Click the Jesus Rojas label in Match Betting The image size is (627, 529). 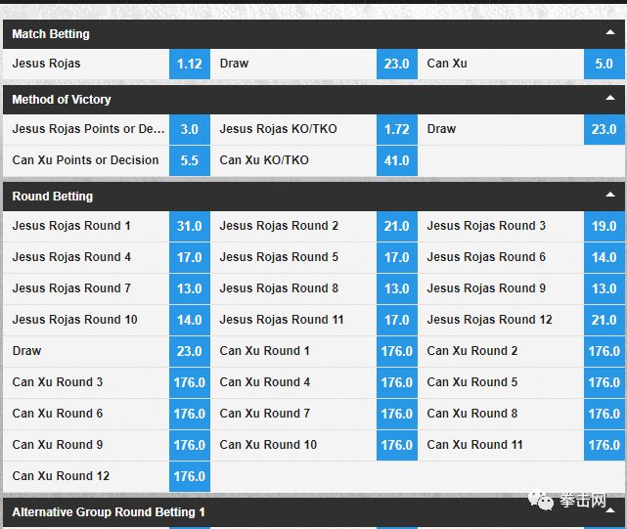(46, 64)
